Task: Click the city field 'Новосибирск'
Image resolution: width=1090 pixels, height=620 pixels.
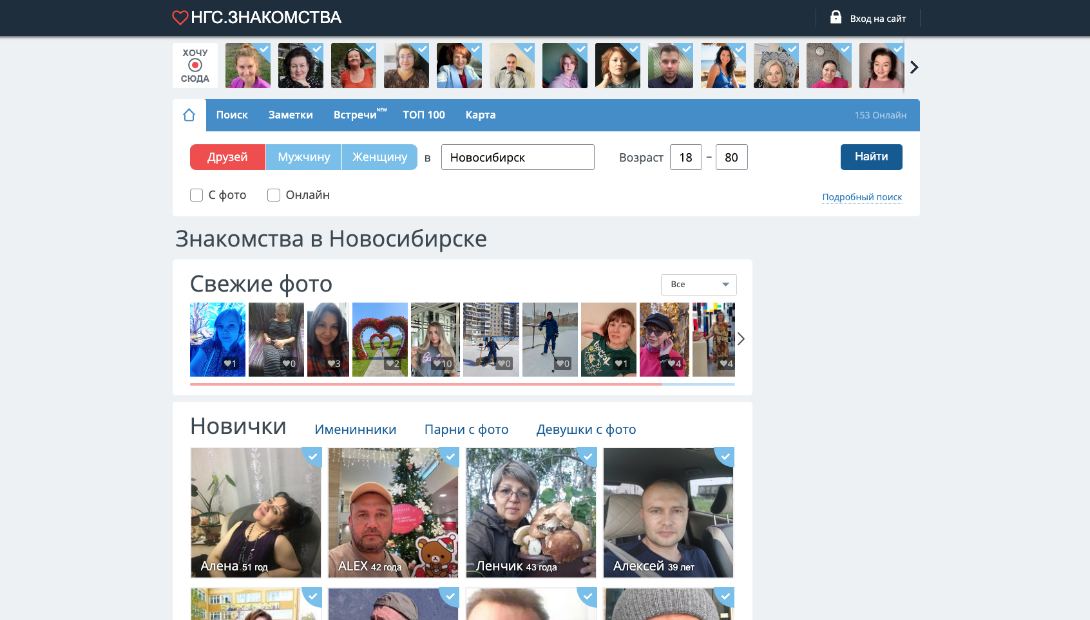Action: pos(518,157)
